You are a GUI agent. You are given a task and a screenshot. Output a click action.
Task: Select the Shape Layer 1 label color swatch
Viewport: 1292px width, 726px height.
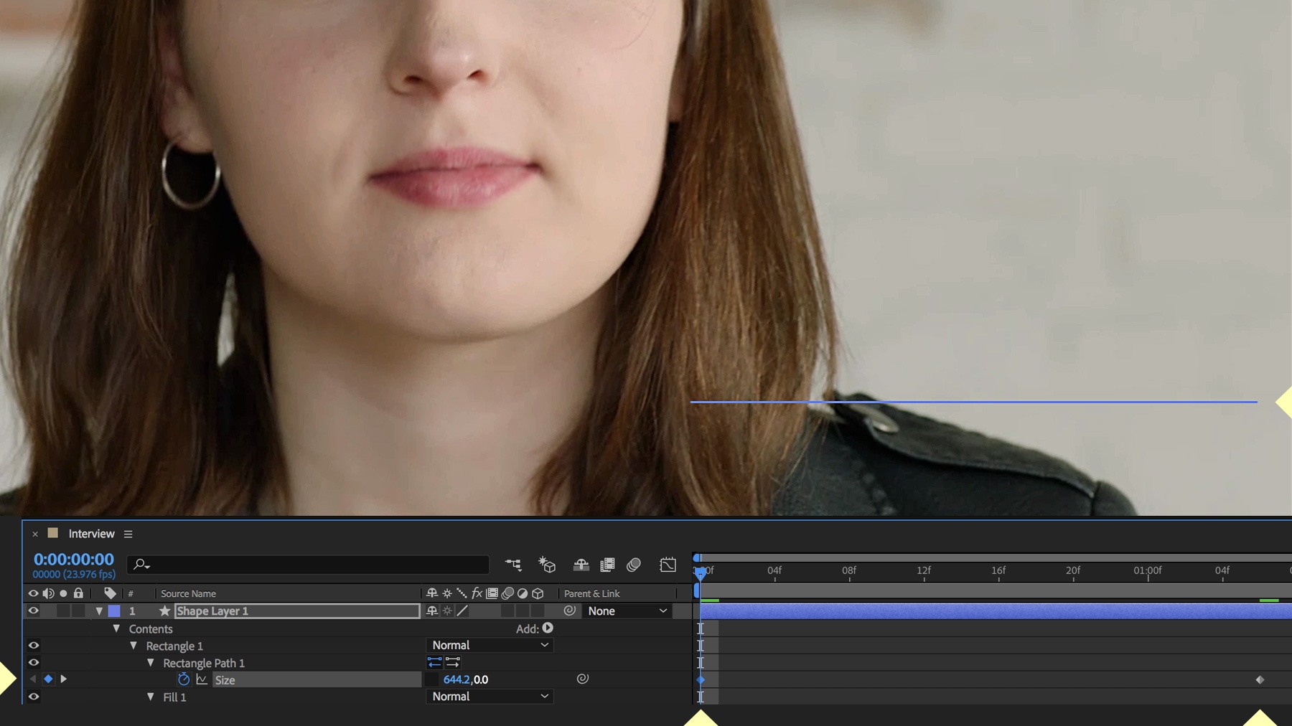point(114,610)
